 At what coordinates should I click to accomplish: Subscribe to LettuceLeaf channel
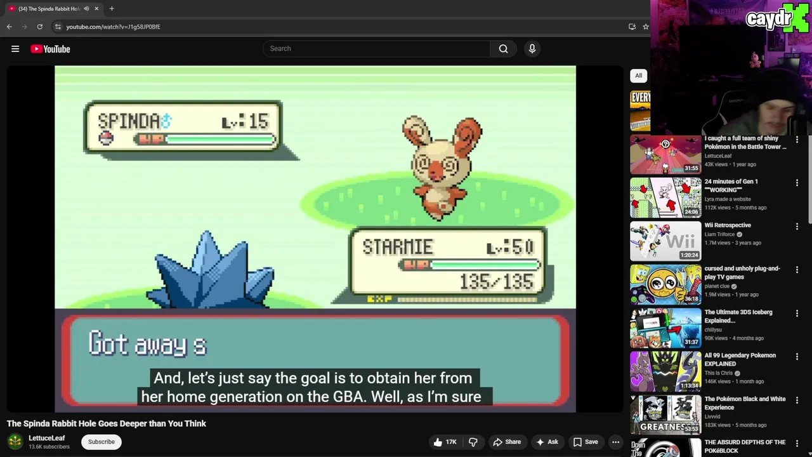tap(101, 442)
